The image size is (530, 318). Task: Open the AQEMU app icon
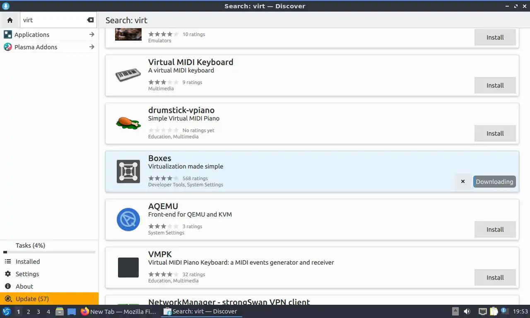pyautogui.click(x=128, y=219)
